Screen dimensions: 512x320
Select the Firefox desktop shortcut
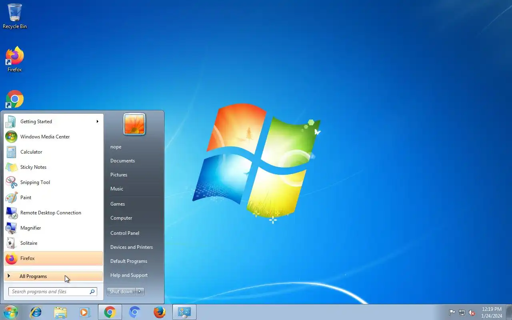(15, 59)
